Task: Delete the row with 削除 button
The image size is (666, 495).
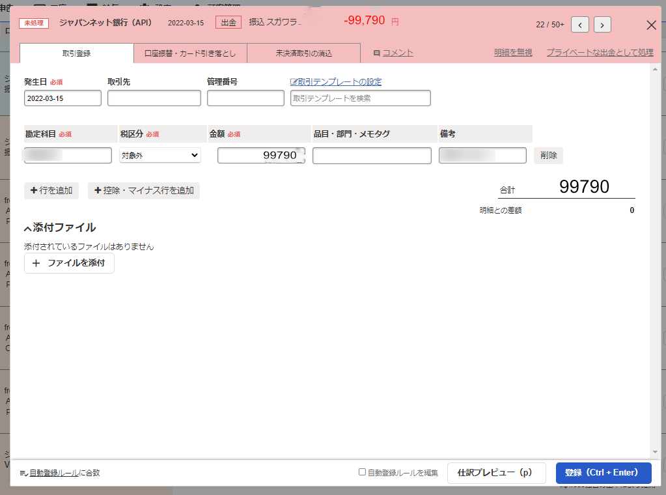Action: point(548,156)
